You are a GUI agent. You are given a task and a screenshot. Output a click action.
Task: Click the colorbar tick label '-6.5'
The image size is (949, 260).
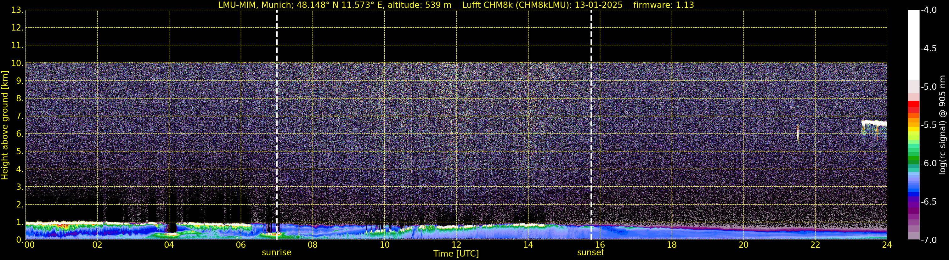click(x=929, y=202)
